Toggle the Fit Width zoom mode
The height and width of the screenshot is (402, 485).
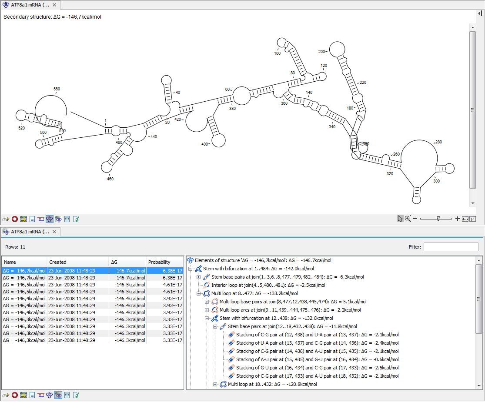point(465,219)
